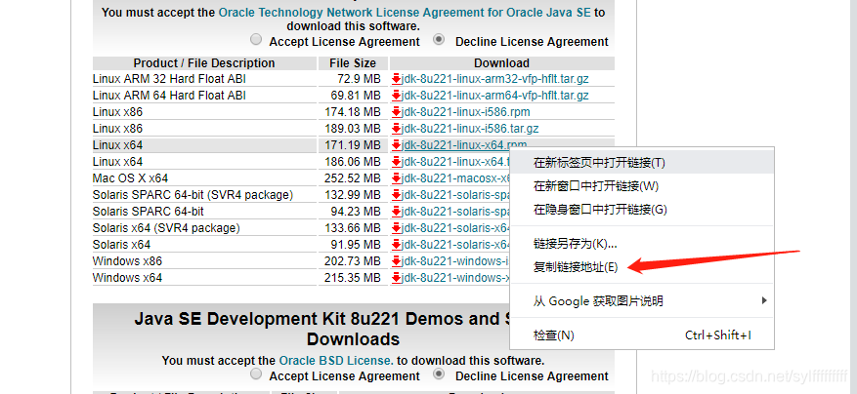Download jdk-8u221-linux-i586.tar.gz link
The width and height of the screenshot is (857, 394).
tap(470, 129)
